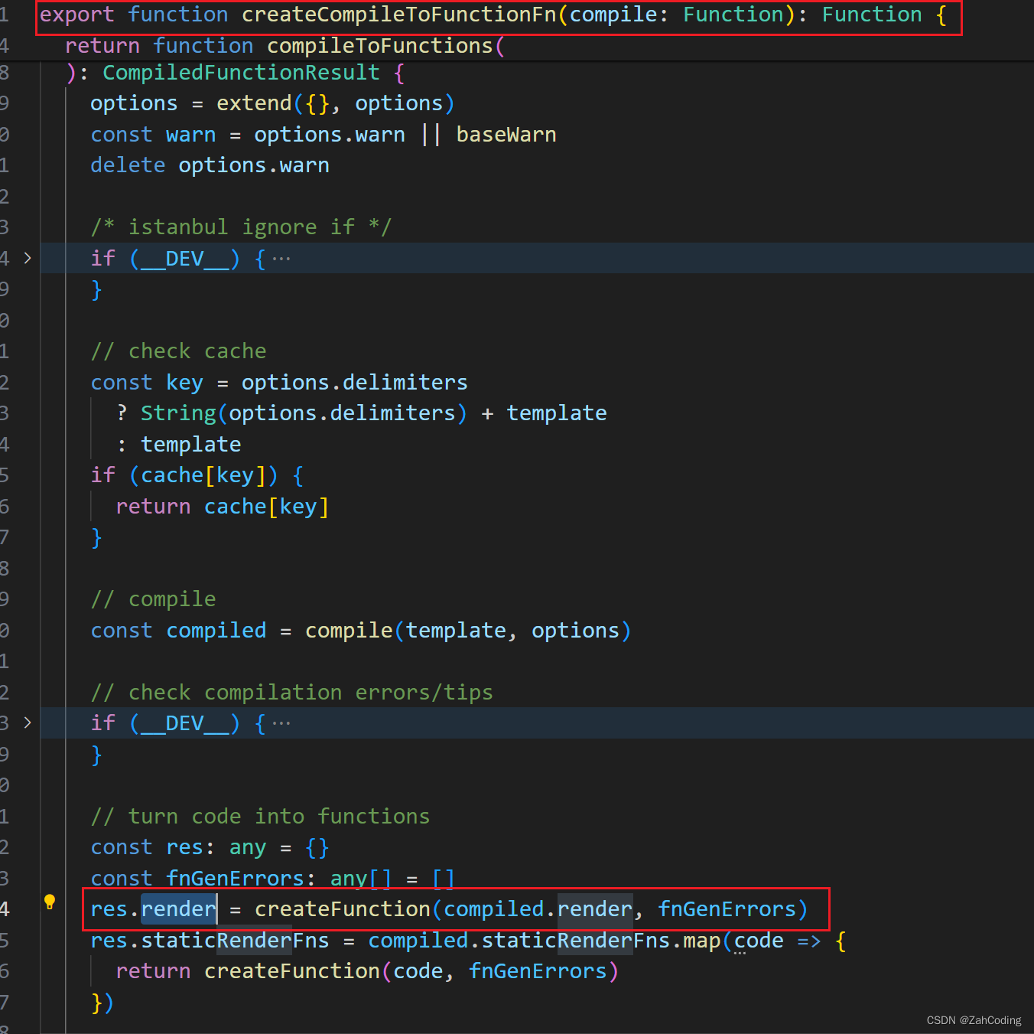Click '// check compilation errors/tips' comment

(291, 693)
